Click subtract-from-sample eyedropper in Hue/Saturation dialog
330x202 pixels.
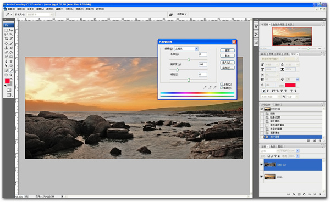point(215,87)
